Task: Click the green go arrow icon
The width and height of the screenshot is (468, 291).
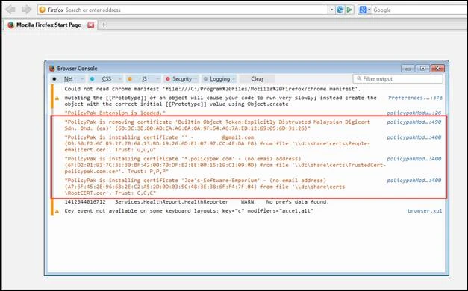Action: [349, 10]
